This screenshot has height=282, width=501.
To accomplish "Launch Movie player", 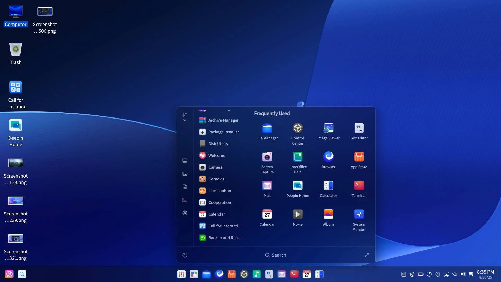I will click(297, 218).
